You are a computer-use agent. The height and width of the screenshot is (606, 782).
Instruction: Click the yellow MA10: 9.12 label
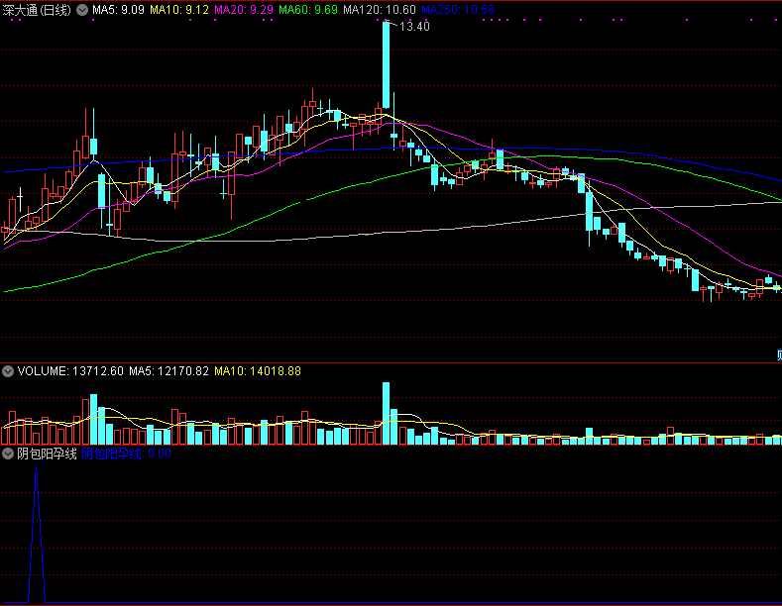tap(179, 10)
